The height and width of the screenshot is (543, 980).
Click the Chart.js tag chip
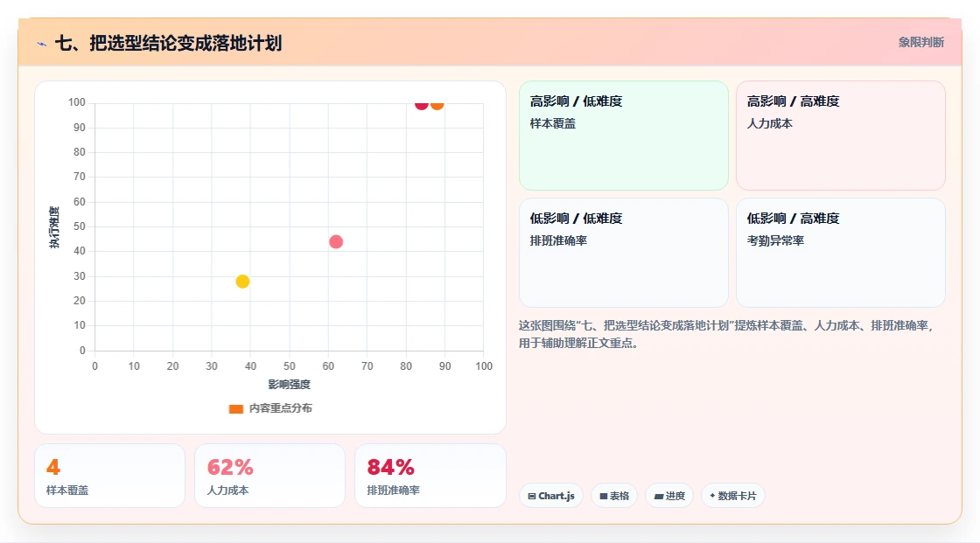click(x=551, y=496)
